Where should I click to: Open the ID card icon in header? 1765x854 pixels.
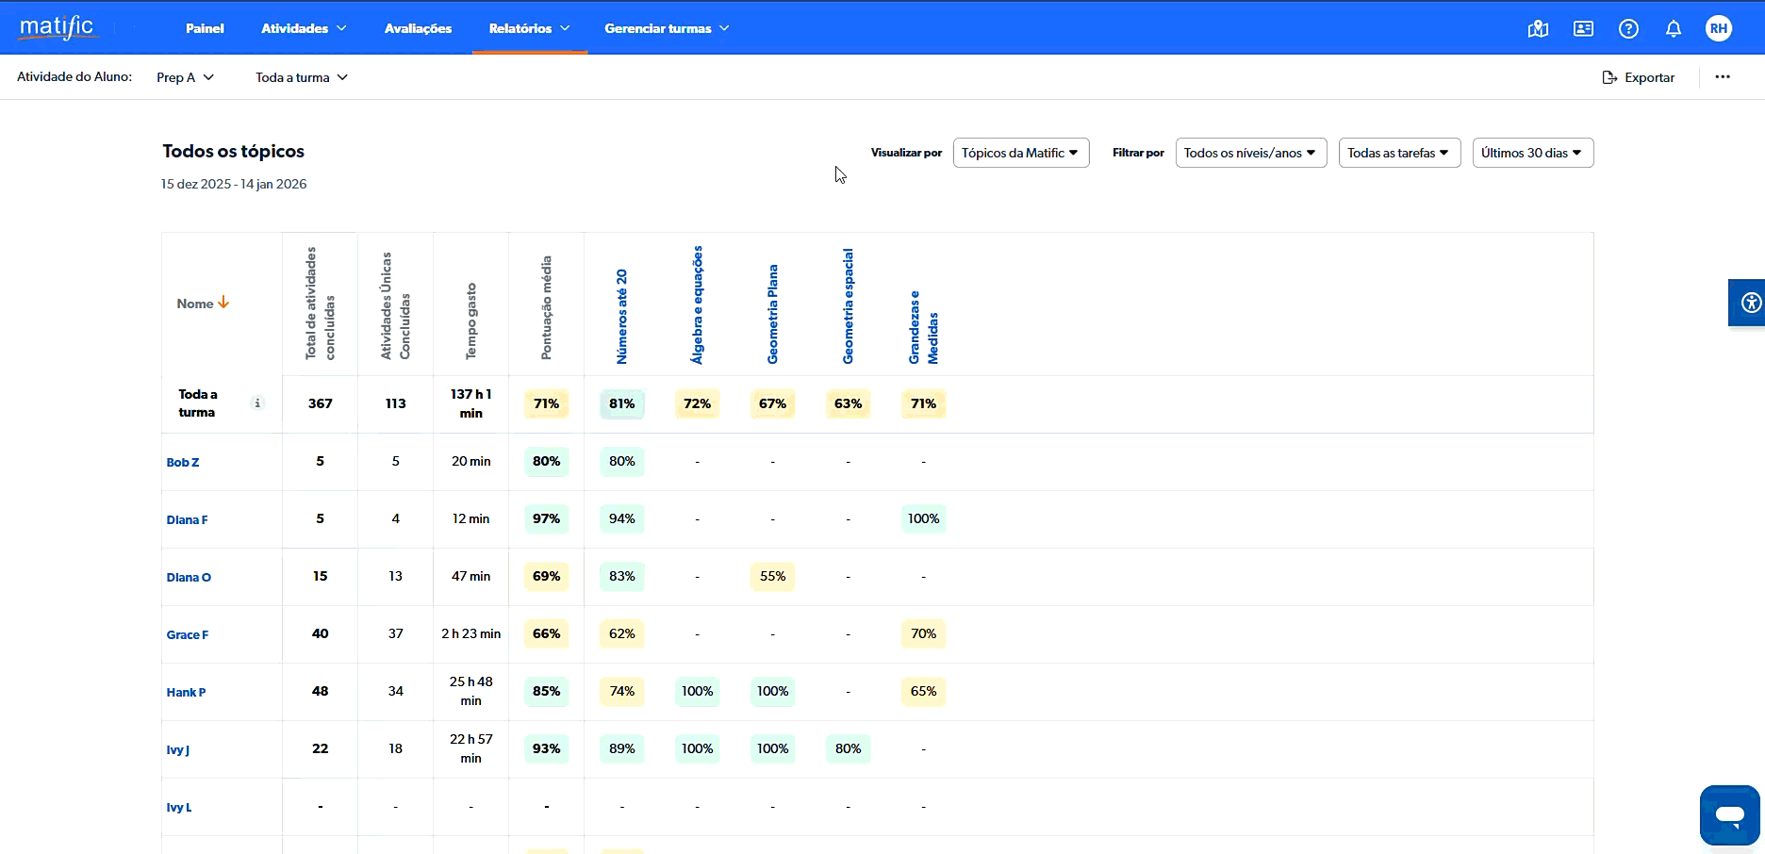click(x=1583, y=28)
